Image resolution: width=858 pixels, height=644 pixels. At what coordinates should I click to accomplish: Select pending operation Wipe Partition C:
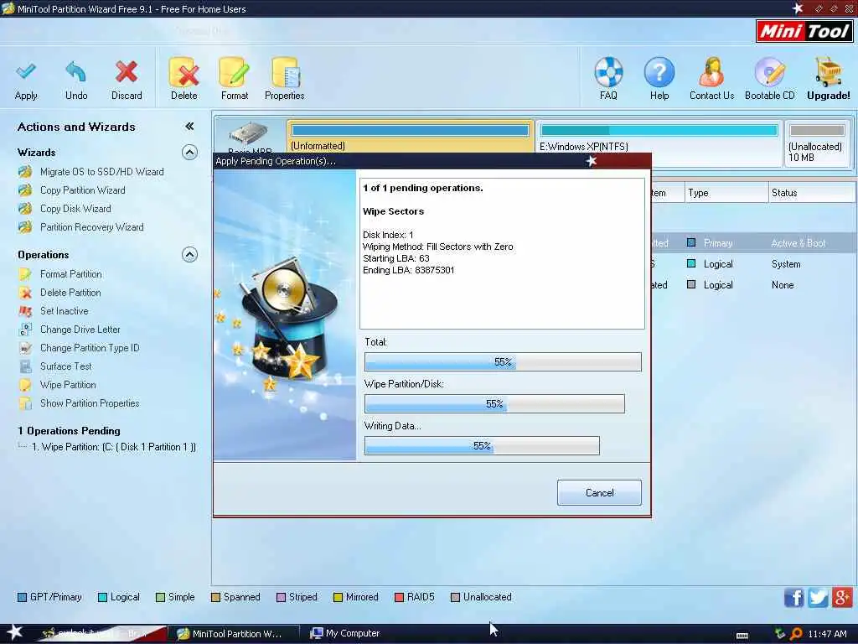point(113,448)
